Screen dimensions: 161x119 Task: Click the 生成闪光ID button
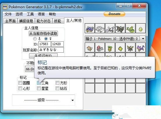pos(43,55)
